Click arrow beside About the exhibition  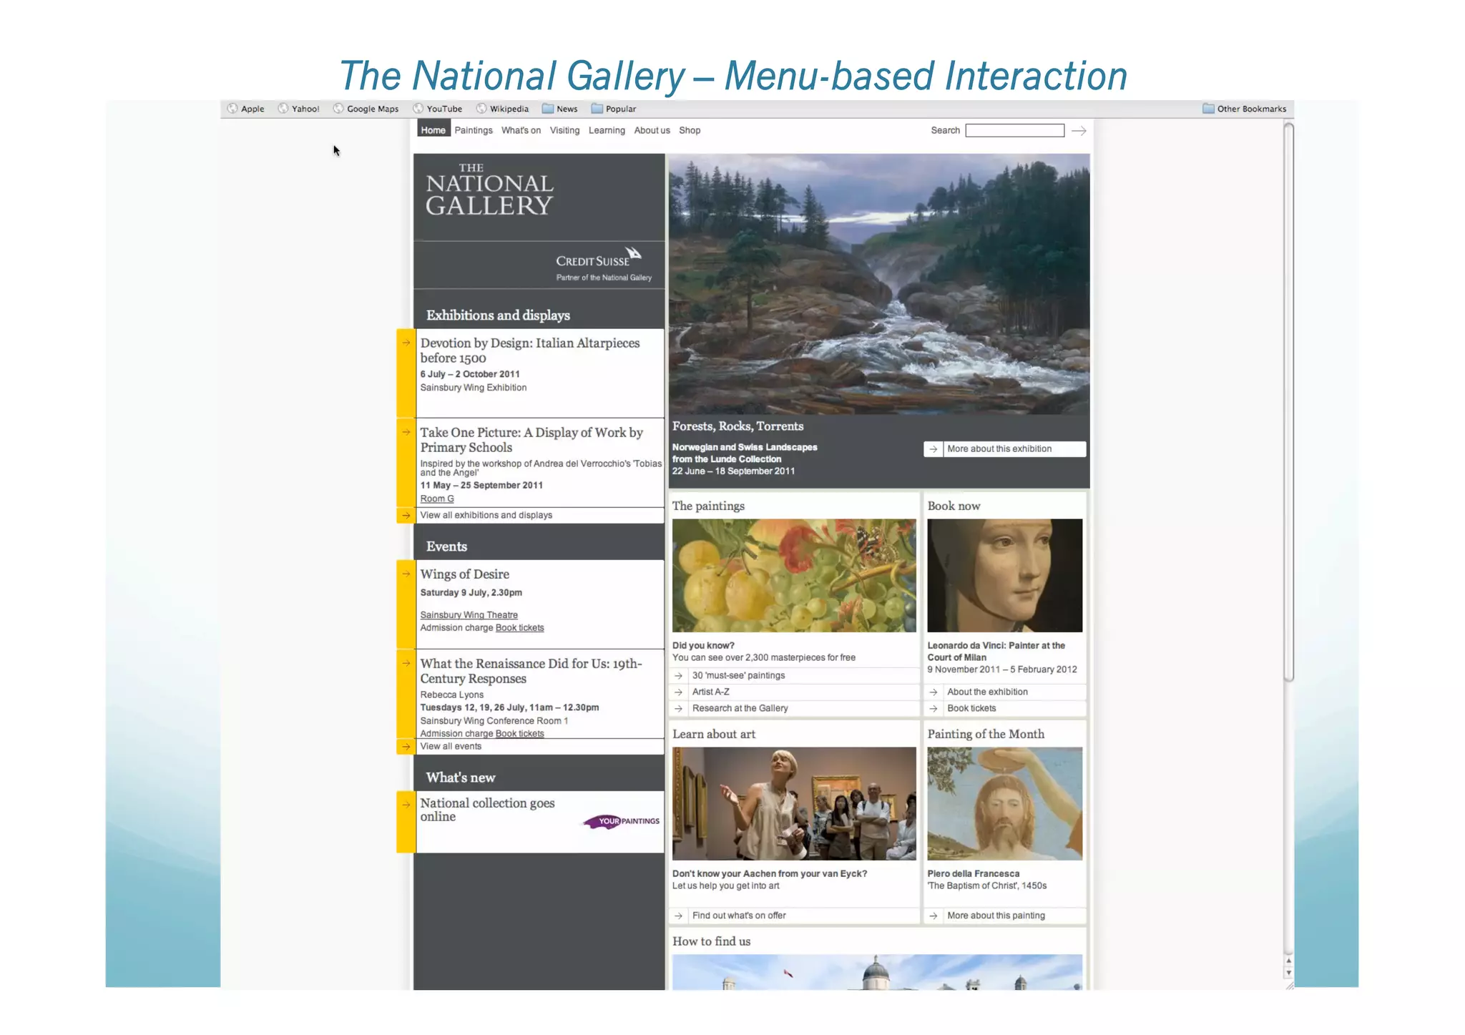934,692
